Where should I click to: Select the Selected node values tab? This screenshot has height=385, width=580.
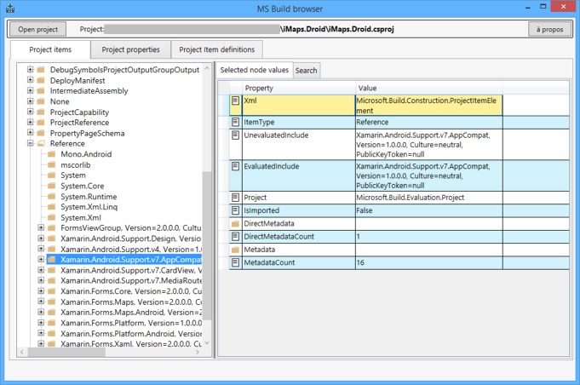254,70
